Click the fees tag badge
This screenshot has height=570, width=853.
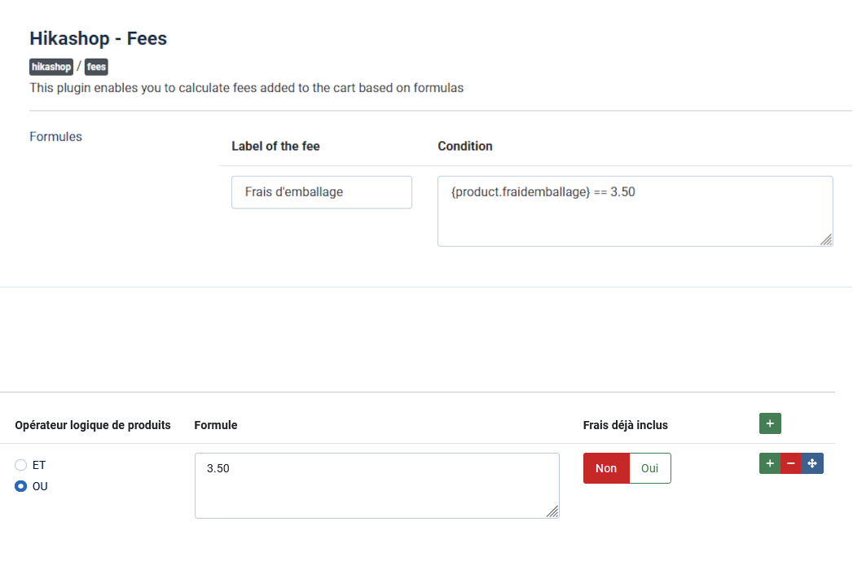click(97, 67)
